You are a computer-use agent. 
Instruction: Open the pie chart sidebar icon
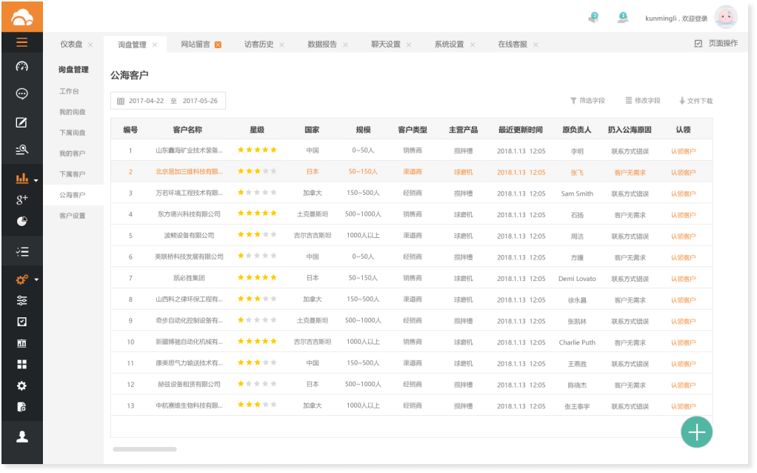21,221
